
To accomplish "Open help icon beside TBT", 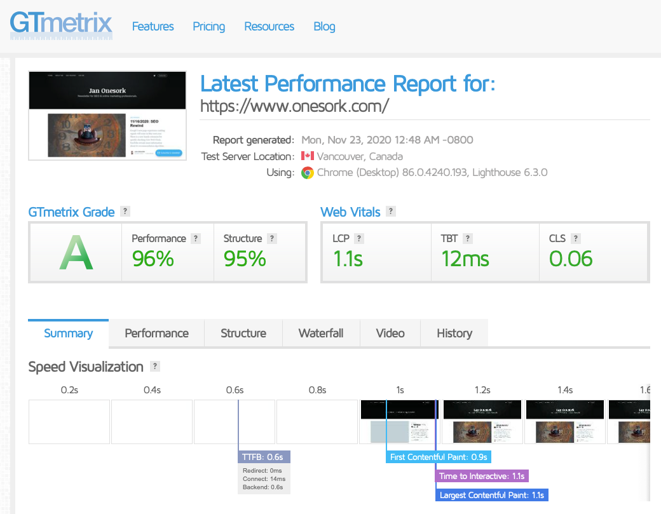I will (468, 238).
